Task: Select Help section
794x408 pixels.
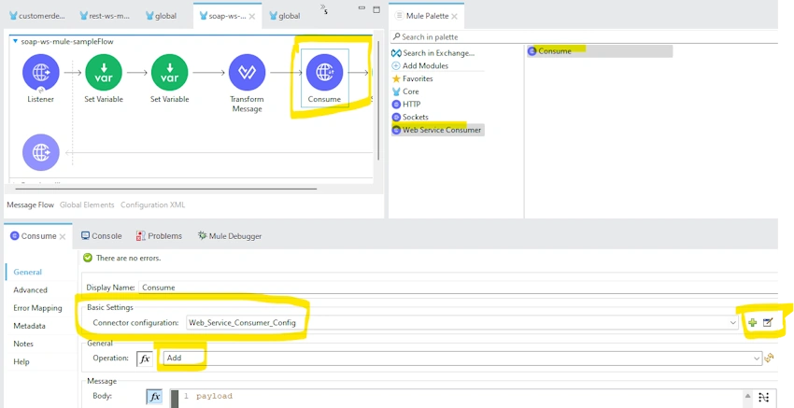Action: pos(21,361)
